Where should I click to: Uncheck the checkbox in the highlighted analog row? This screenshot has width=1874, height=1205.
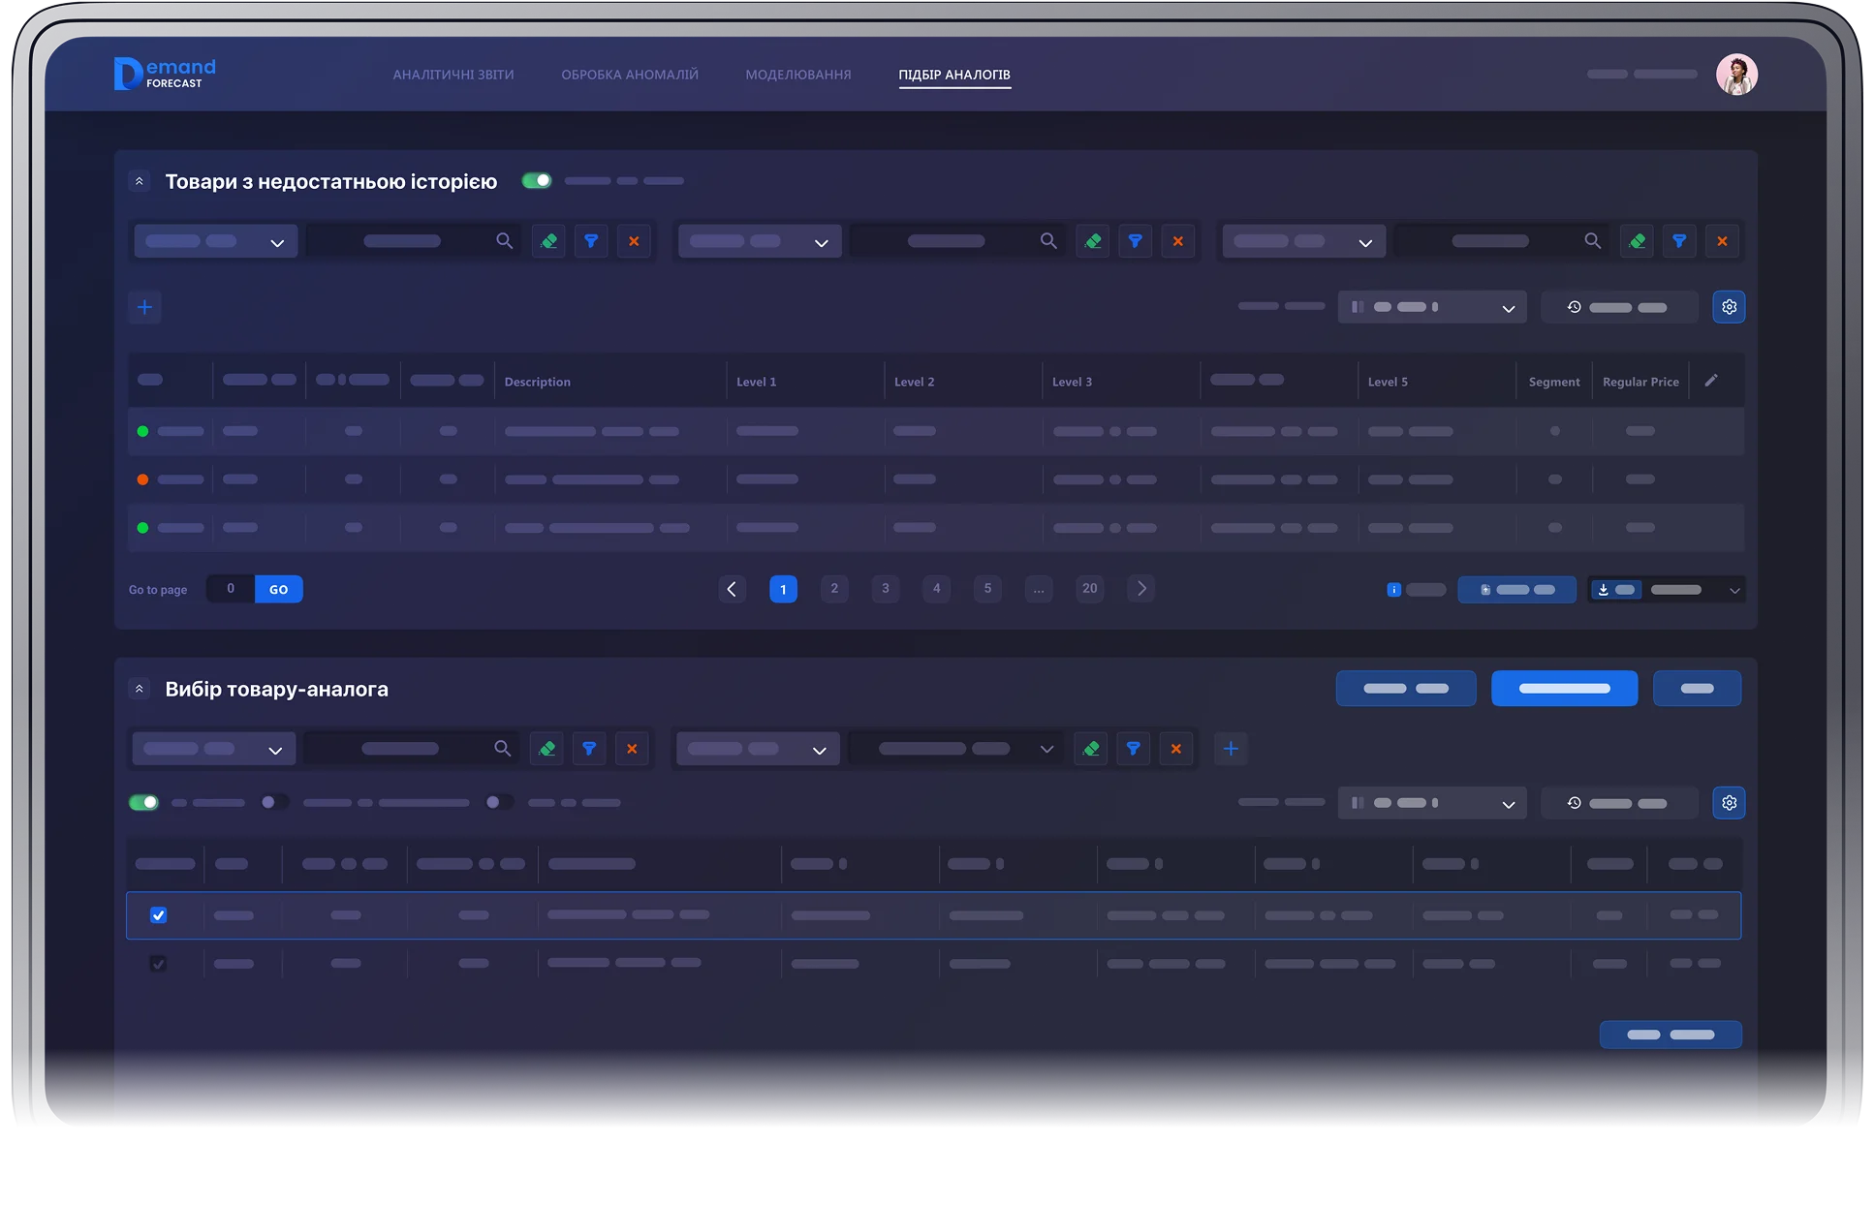tap(159, 915)
